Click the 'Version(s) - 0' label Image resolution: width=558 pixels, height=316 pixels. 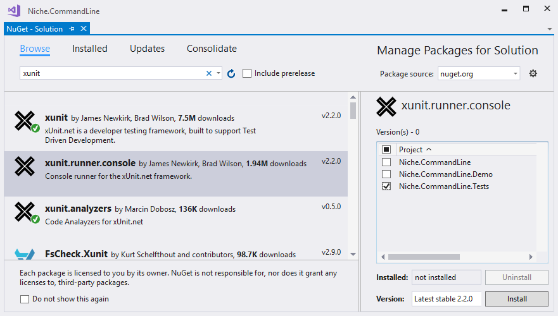tap(398, 132)
